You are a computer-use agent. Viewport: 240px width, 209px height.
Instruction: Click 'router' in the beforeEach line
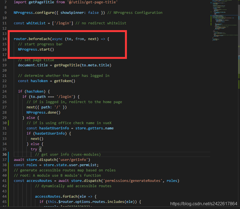tap(20, 39)
